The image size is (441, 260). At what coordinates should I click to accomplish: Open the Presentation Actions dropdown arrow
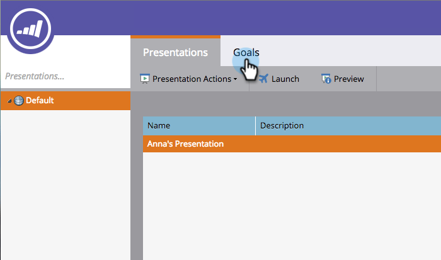[236, 79]
